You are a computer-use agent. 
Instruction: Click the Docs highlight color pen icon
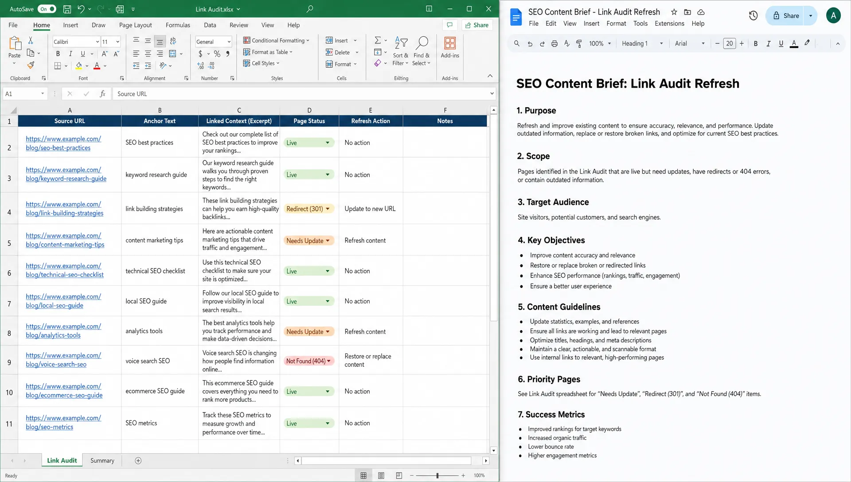[x=807, y=43]
